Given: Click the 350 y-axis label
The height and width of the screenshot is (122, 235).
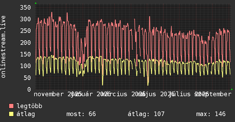Looking at the screenshot, I should [25, 7].
